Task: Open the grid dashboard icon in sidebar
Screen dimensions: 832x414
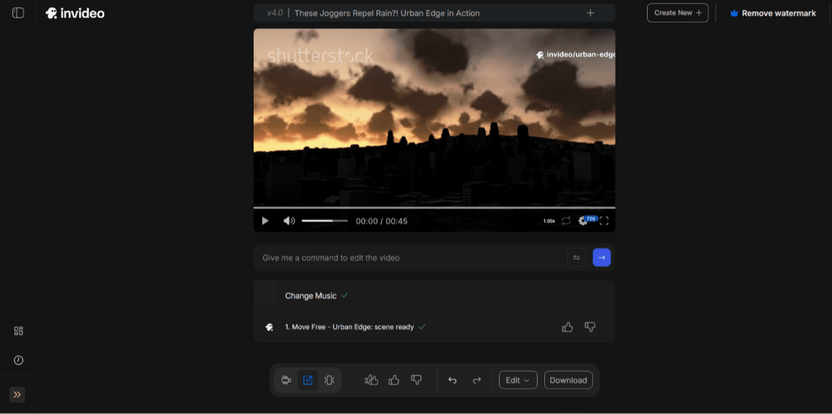Action: pyautogui.click(x=18, y=331)
